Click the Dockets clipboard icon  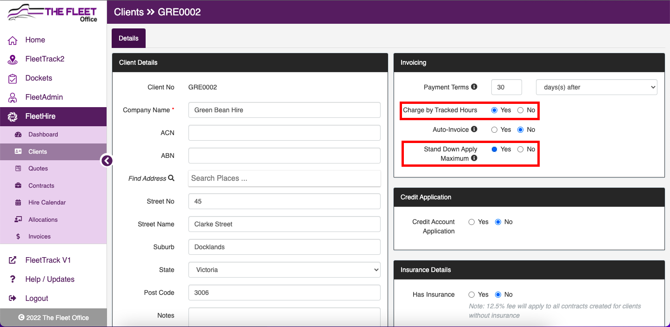click(x=13, y=78)
